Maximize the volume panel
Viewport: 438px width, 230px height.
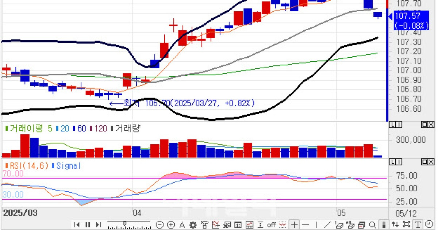(x=424, y=125)
